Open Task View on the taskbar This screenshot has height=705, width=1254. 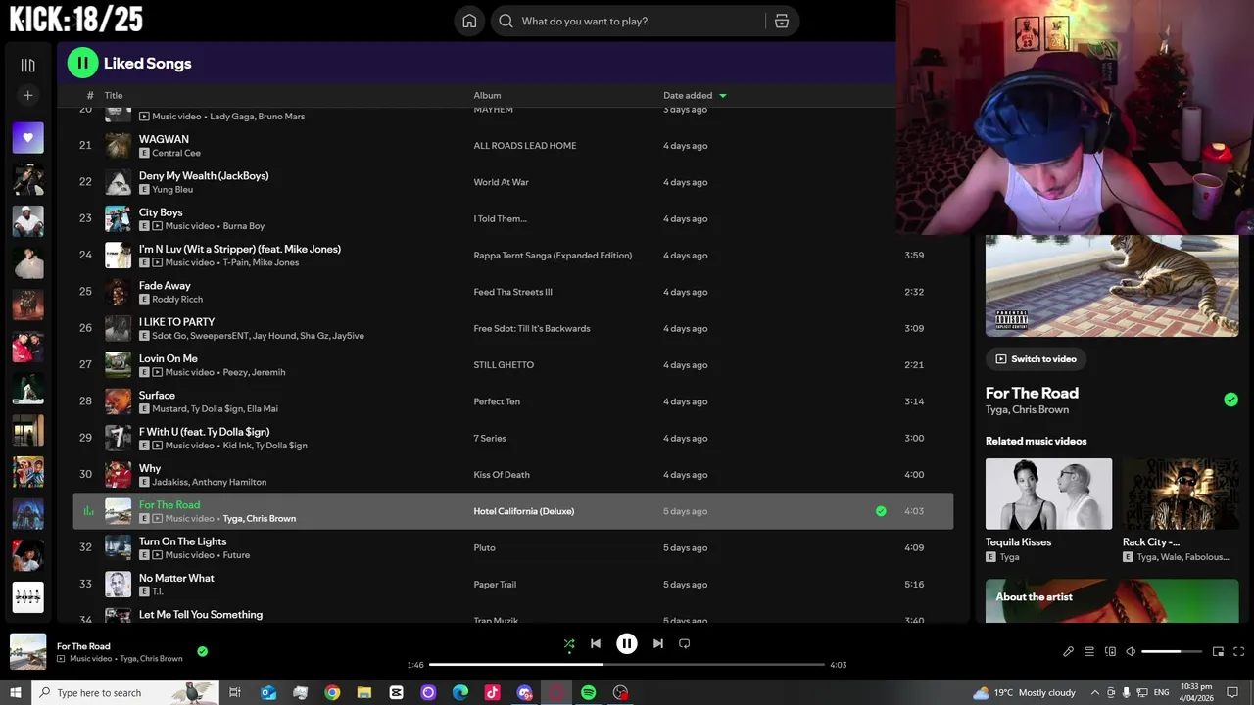point(235,692)
